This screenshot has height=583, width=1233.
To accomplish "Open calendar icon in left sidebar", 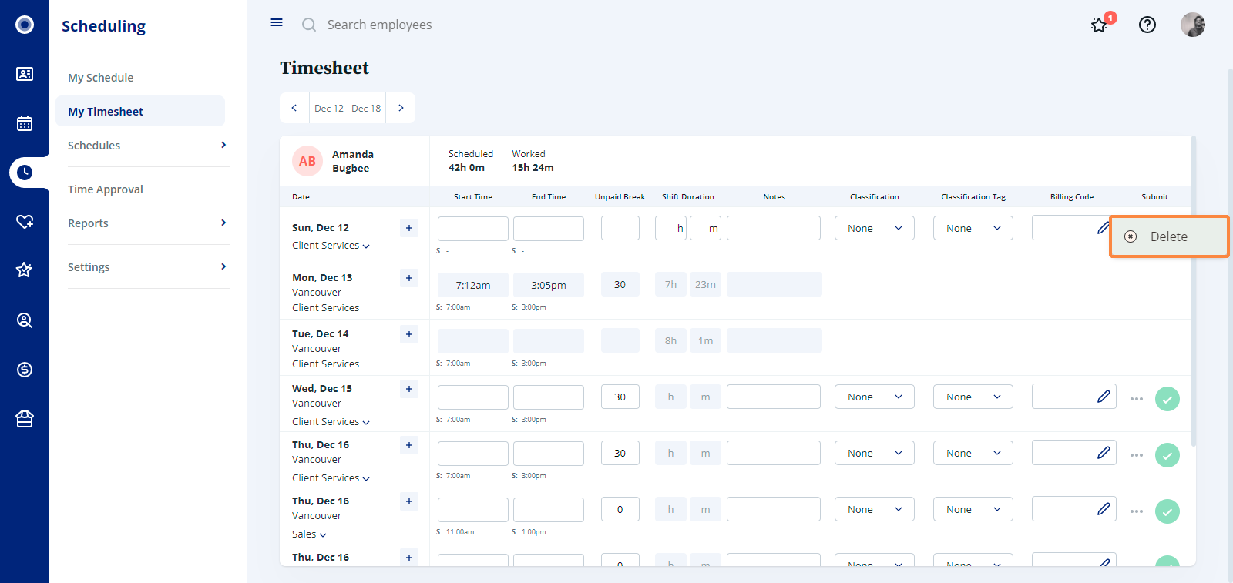I will 24,123.
